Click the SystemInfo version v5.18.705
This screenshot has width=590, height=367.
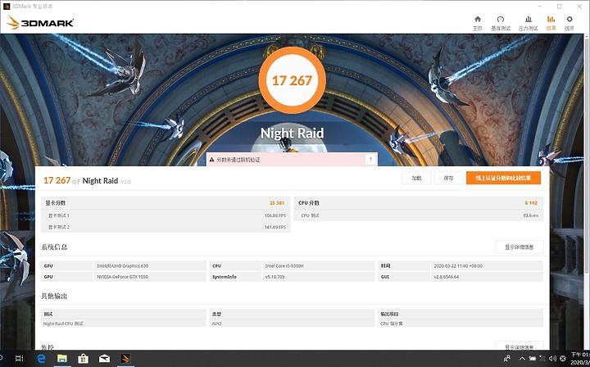[275, 277]
